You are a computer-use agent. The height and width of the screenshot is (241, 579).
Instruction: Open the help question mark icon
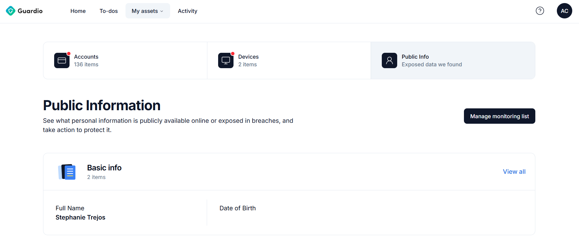540,11
